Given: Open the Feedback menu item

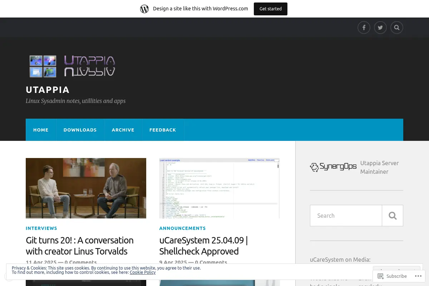Looking at the screenshot, I should [163, 130].
